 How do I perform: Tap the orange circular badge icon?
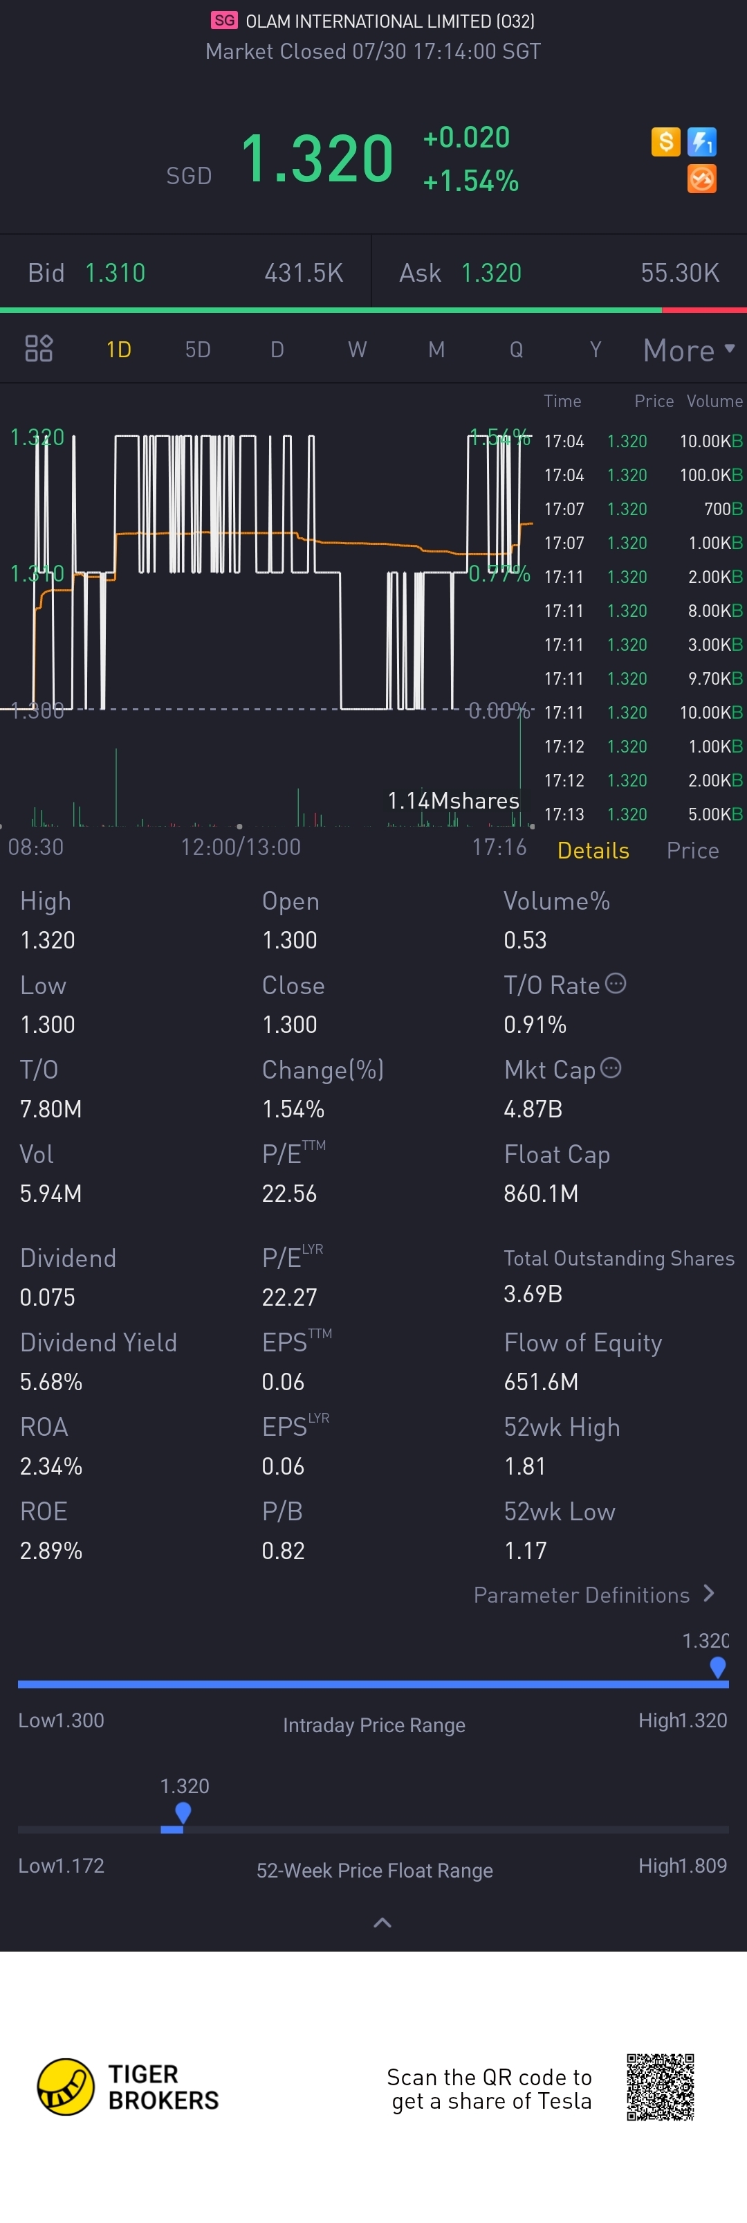(701, 179)
